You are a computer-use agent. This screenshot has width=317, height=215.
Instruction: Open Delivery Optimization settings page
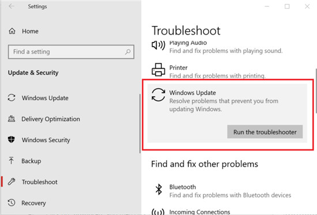tap(51, 119)
